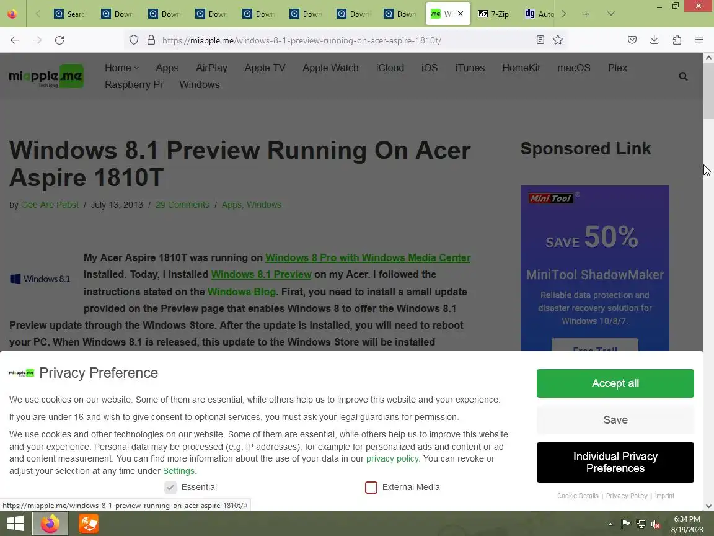The width and height of the screenshot is (714, 536).
Task: Click the Save cookie preferences button
Action: point(615,420)
